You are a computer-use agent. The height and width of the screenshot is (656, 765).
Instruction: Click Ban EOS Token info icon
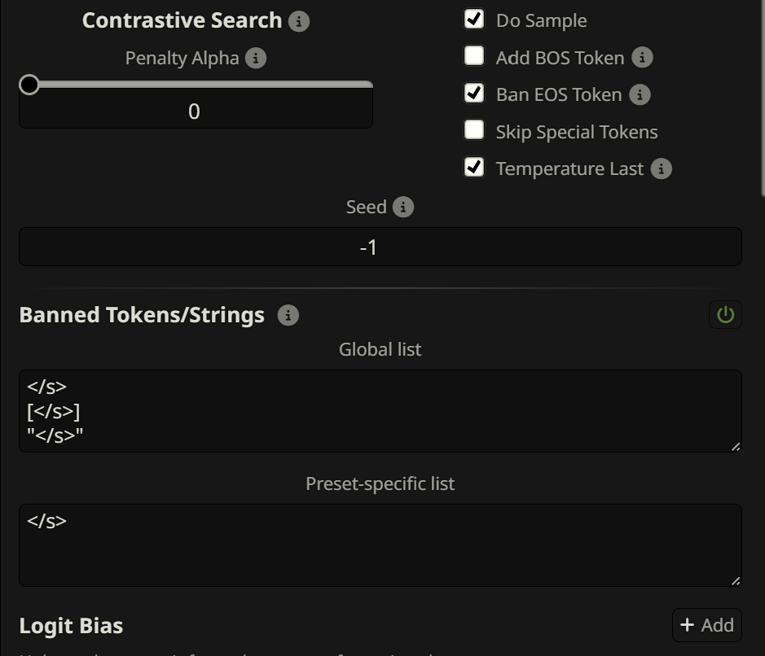click(640, 95)
